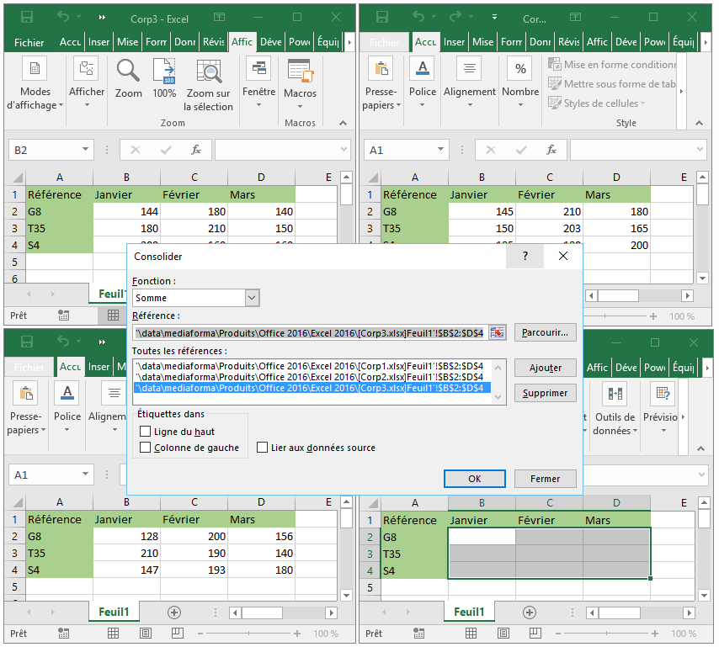Screen dimensions: 719x647
Task: Select the Corp1.xlsx reference in the list
Action: pyautogui.click(x=309, y=366)
